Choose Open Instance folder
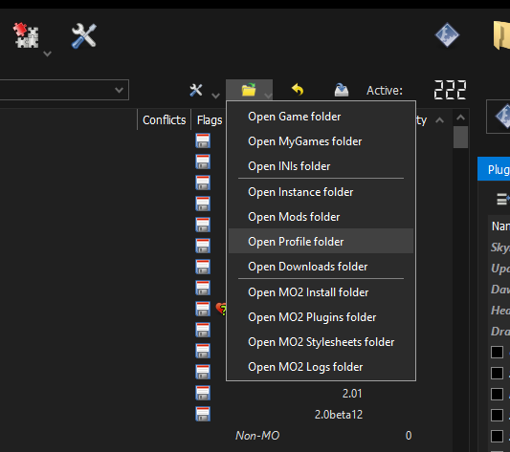 (322, 192)
